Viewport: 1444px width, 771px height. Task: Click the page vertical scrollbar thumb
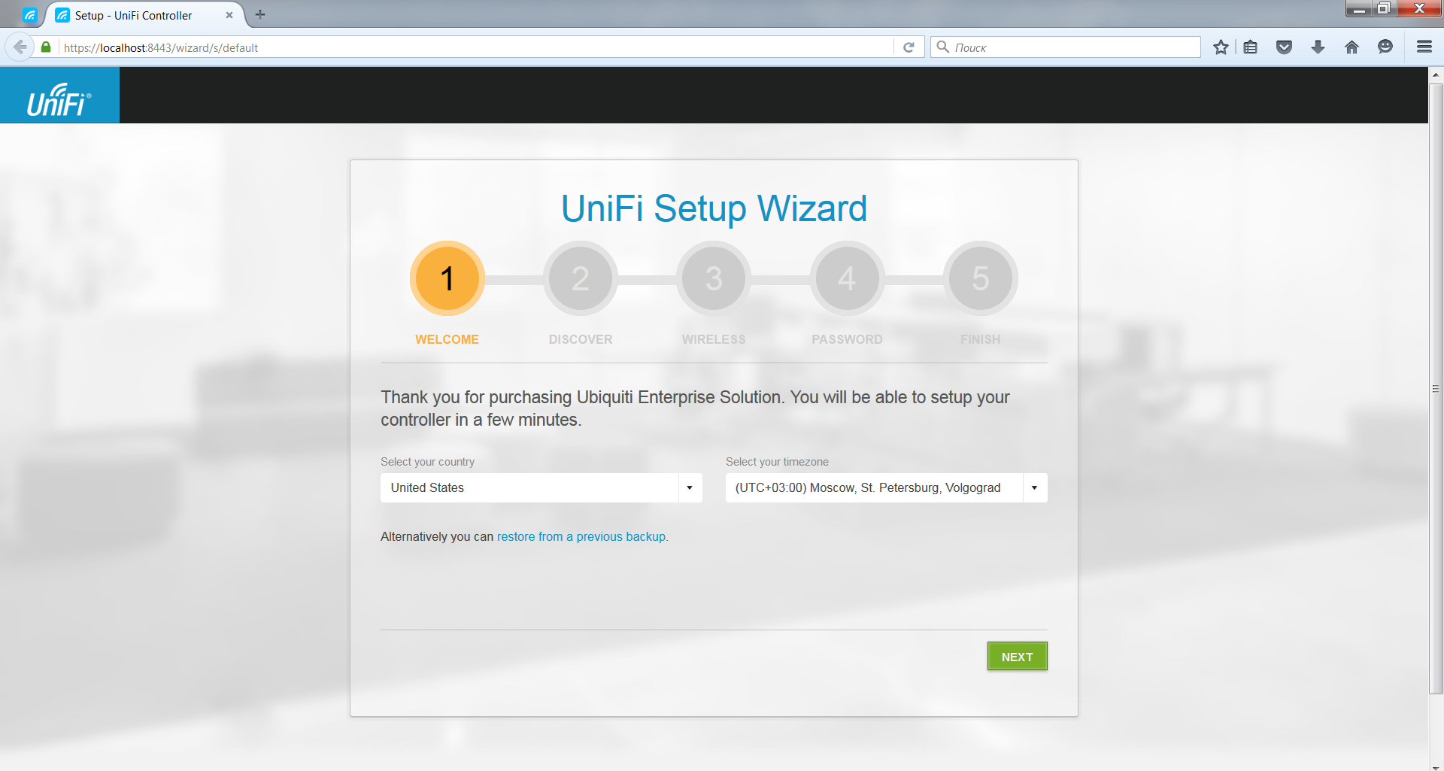click(1436, 388)
